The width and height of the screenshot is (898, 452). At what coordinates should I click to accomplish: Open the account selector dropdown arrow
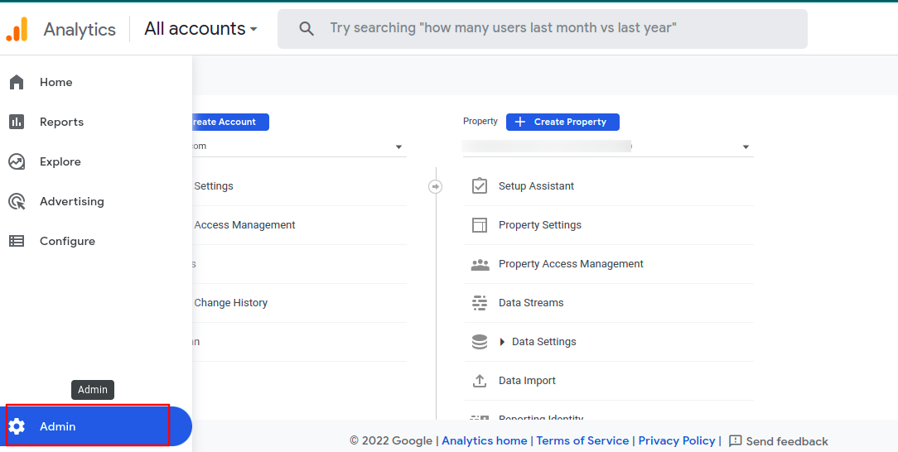tap(398, 147)
